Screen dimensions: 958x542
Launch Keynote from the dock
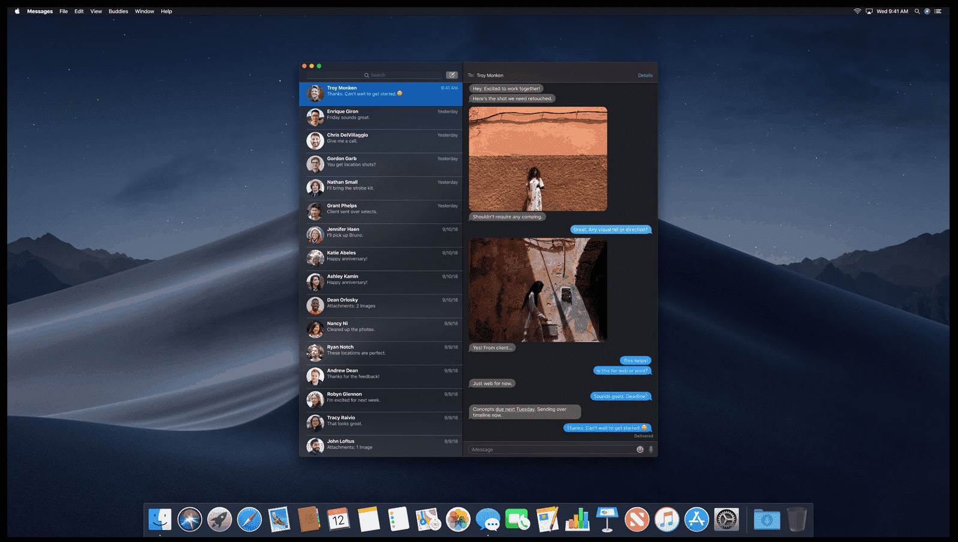click(607, 519)
